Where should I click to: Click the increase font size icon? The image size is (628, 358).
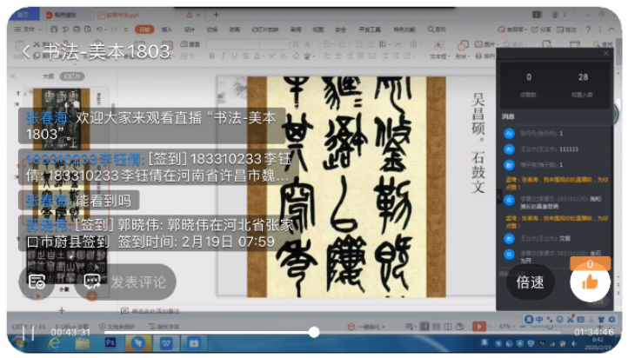click(x=296, y=43)
